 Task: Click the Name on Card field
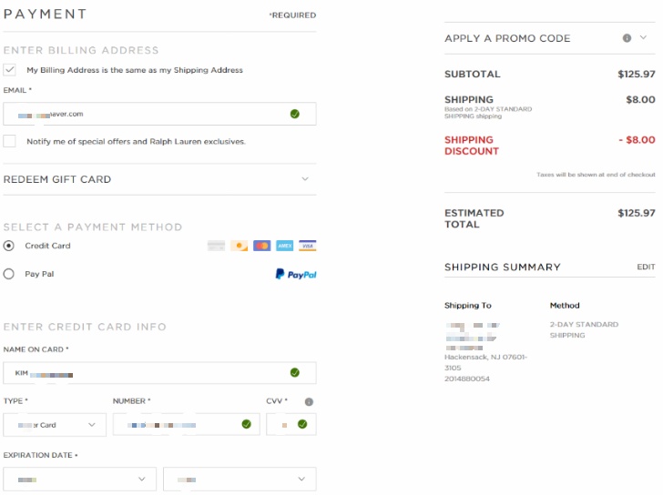coord(159,372)
